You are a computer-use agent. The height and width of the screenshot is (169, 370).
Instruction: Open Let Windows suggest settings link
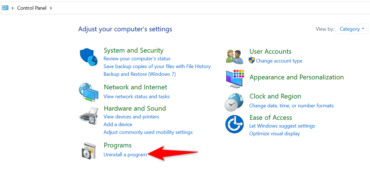[x=282, y=126]
